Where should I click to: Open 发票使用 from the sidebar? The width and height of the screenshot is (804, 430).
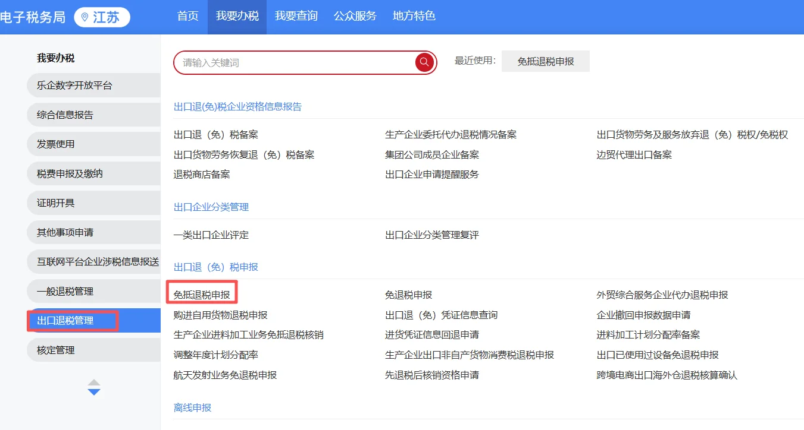click(x=60, y=144)
